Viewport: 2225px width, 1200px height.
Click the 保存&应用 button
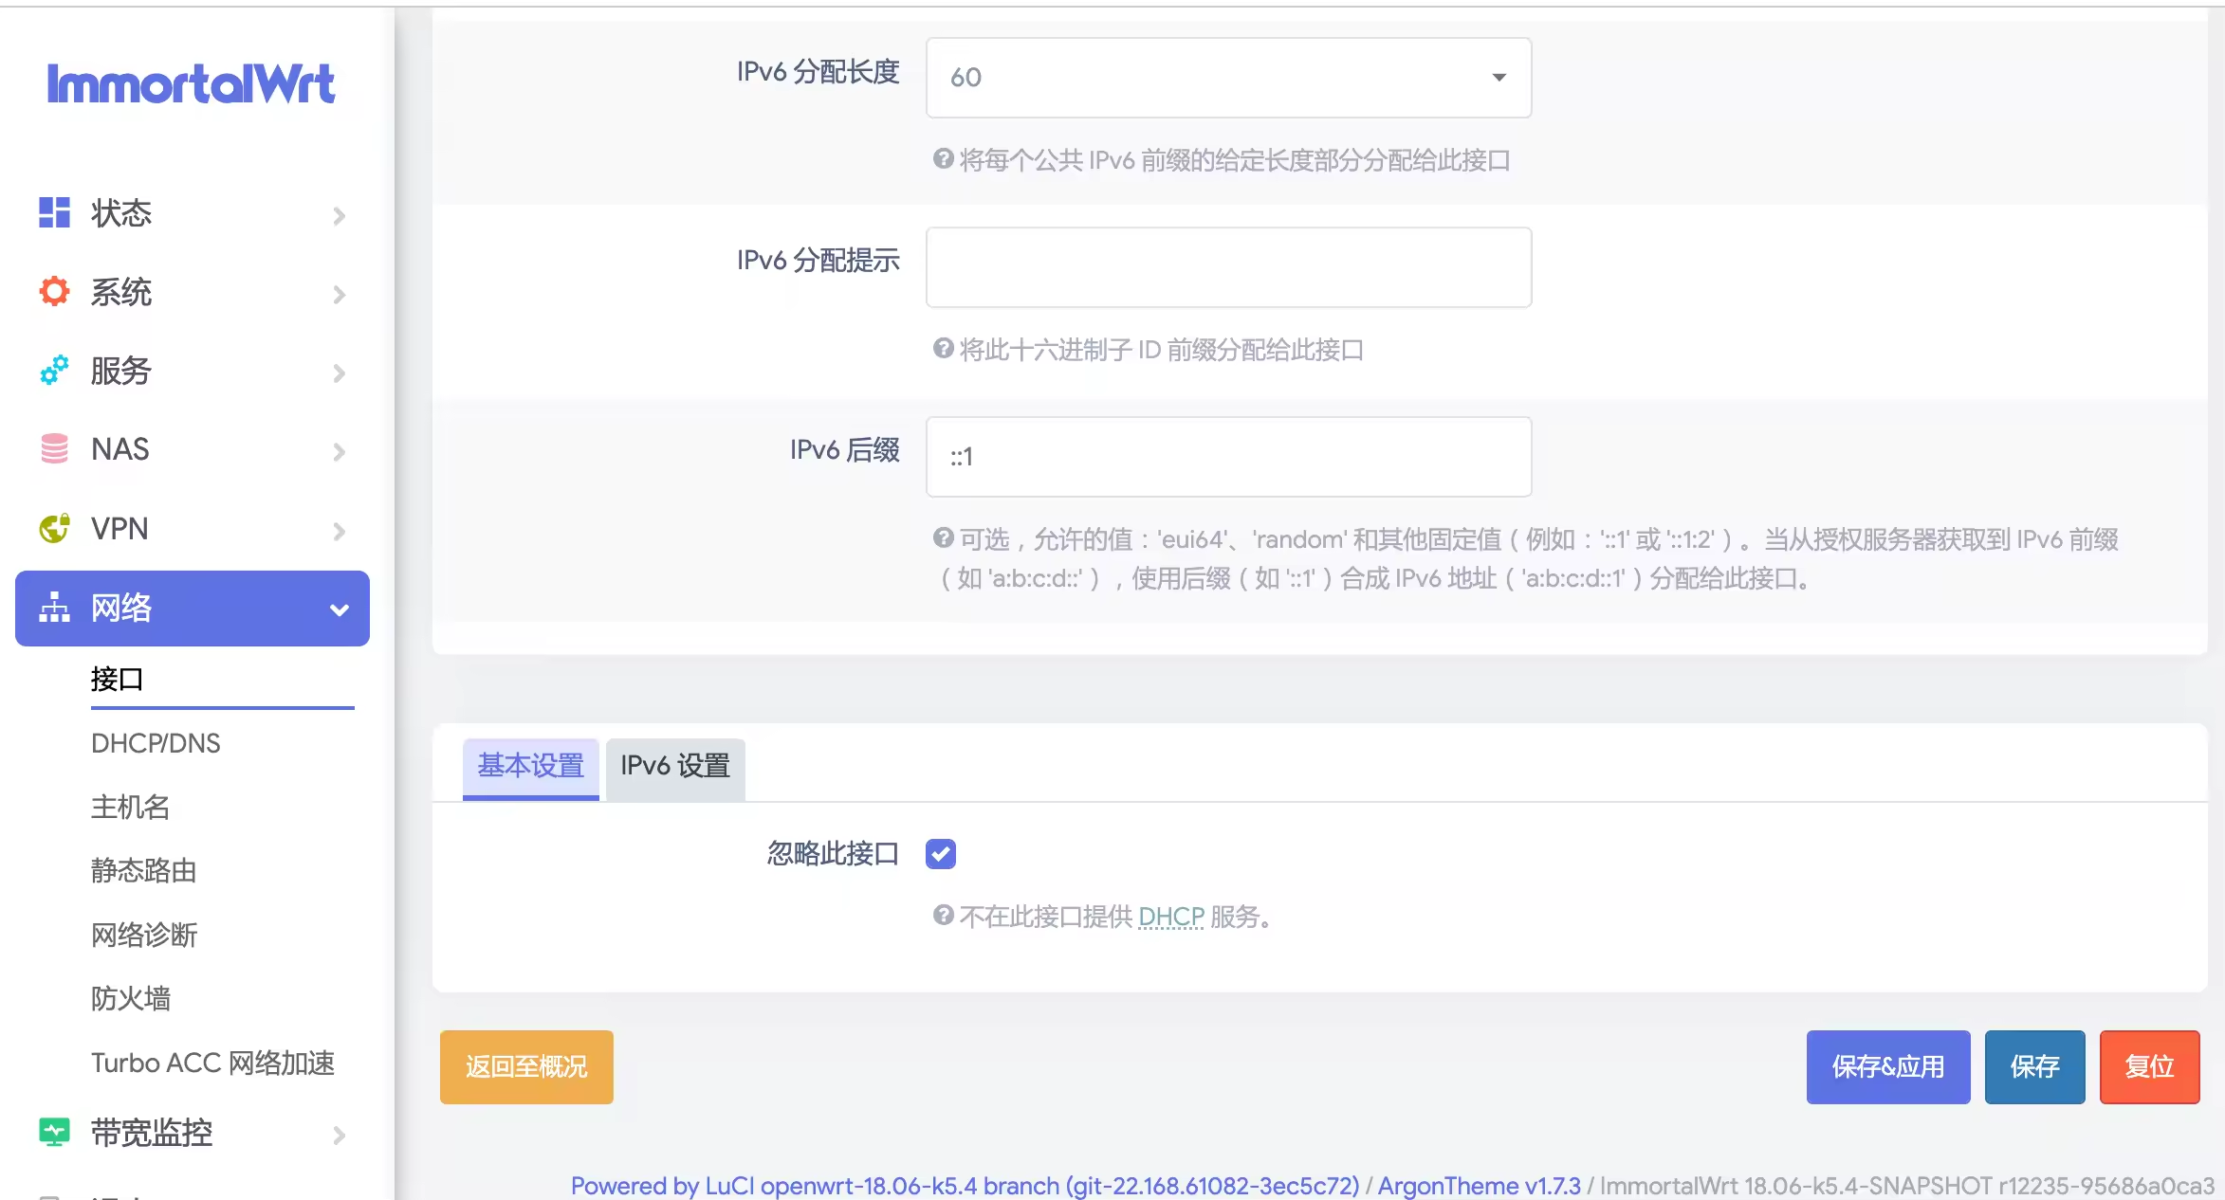pyautogui.click(x=1887, y=1066)
